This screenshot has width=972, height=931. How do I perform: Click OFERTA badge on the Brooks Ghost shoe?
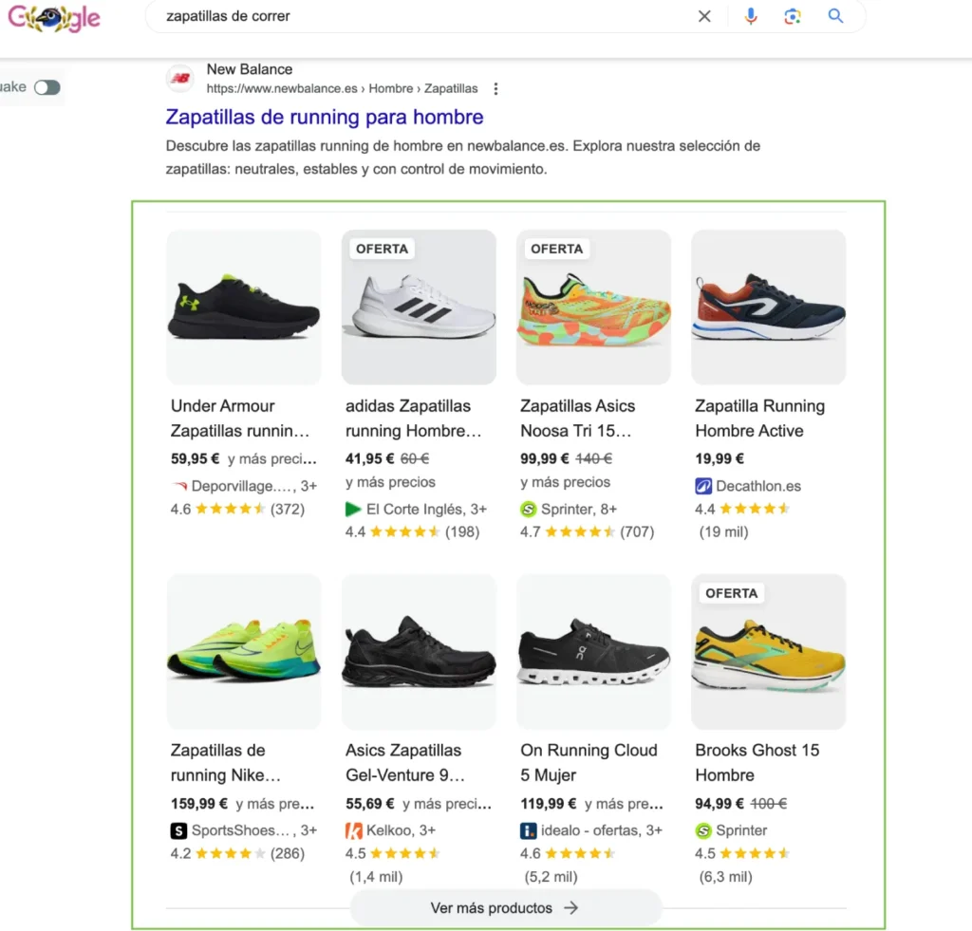732,593
